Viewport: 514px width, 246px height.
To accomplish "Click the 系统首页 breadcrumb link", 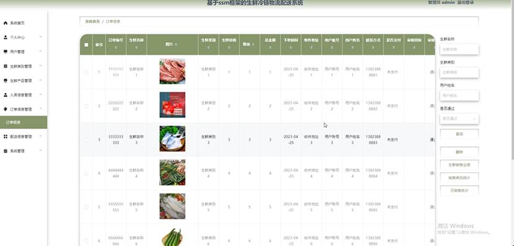I will tap(92, 22).
